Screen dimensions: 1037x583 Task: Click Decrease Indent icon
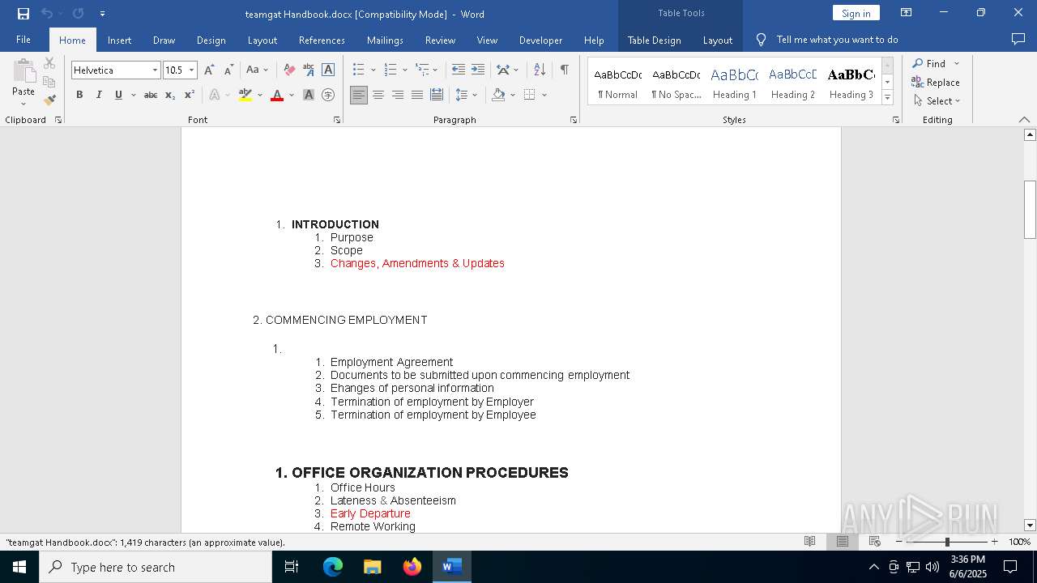(459, 70)
